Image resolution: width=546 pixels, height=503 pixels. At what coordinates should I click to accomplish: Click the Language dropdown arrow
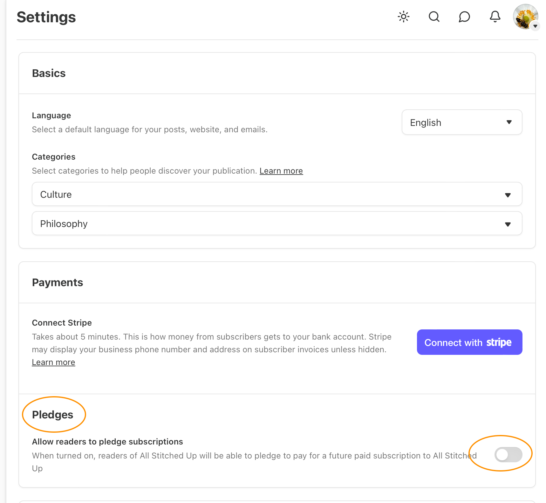(509, 122)
